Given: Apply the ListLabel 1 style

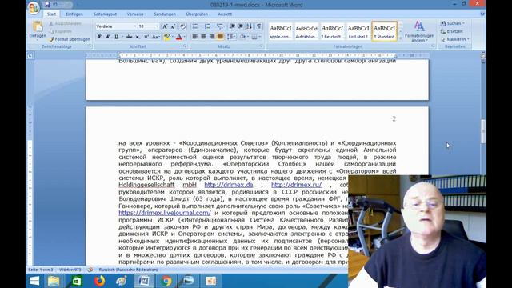Looking at the screenshot, I should [x=358, y=31].
